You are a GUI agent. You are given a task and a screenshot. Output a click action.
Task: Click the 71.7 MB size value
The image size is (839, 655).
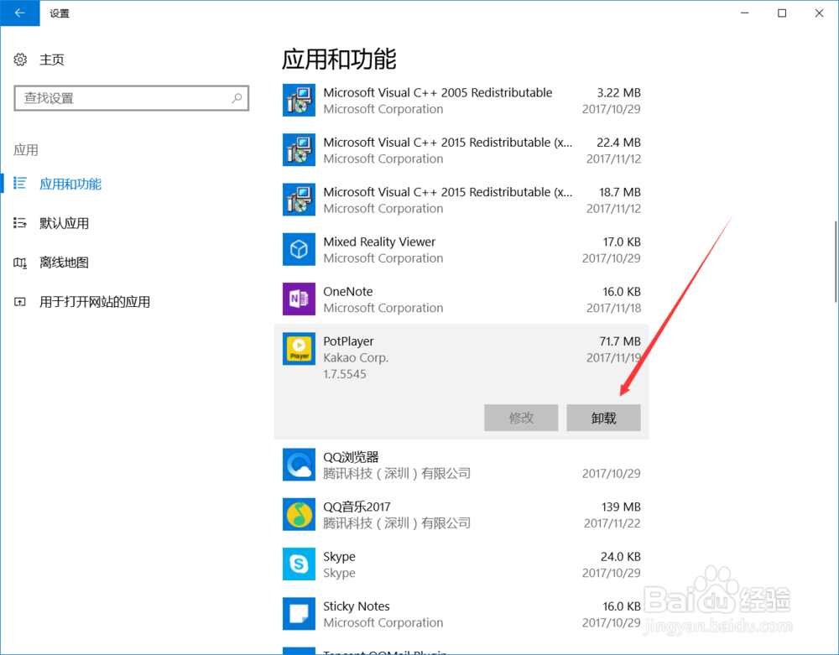(x=620, y=341)
